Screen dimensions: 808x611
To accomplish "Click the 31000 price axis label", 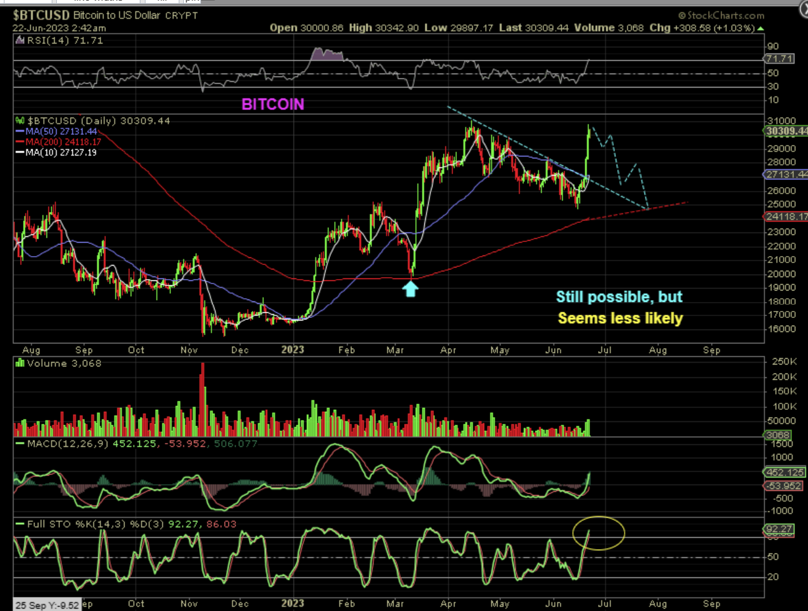I will (x=782, y=121).
